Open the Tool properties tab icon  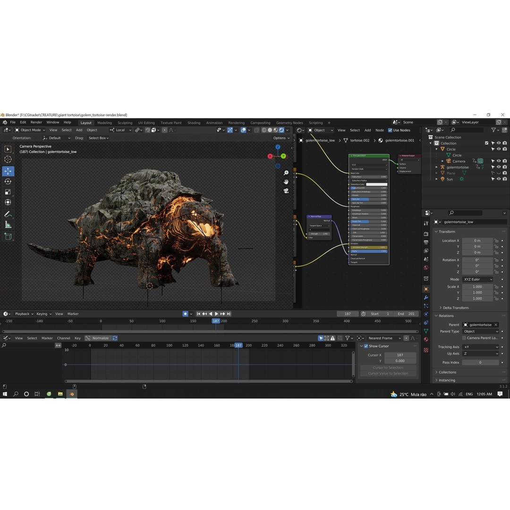(x=426, y=223)
